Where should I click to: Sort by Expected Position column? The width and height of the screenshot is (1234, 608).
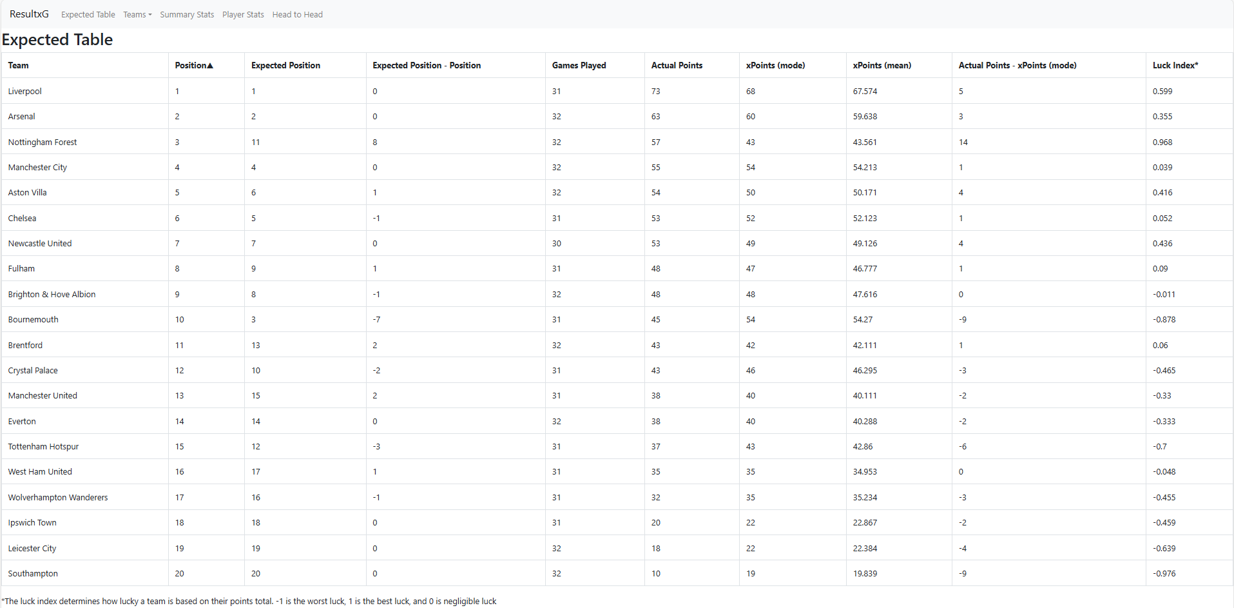pyautogui.click(x=285, y=65)
